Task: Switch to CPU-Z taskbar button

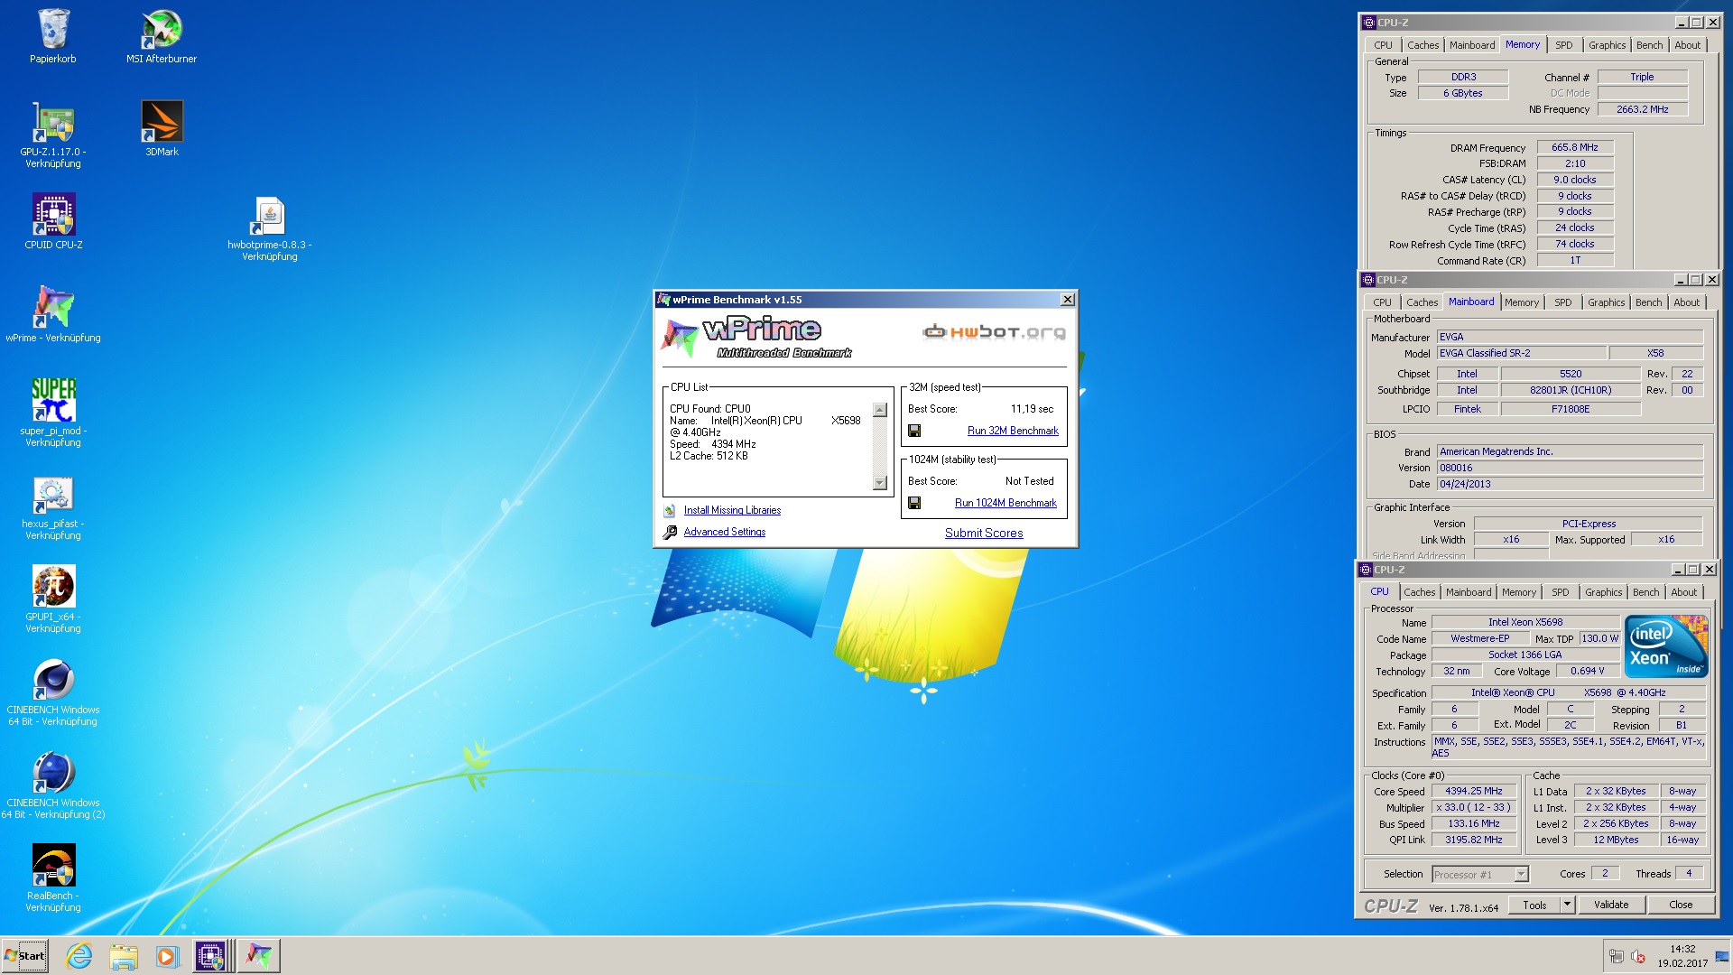Action: pyautogui.click(x=211, y=956)
